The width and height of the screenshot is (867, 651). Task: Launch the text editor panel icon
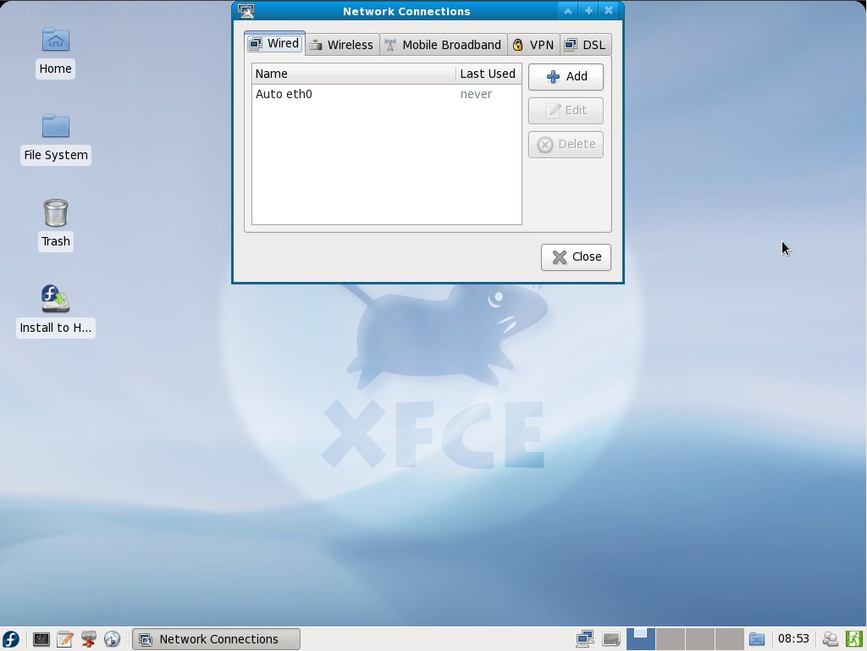[64, 639]
